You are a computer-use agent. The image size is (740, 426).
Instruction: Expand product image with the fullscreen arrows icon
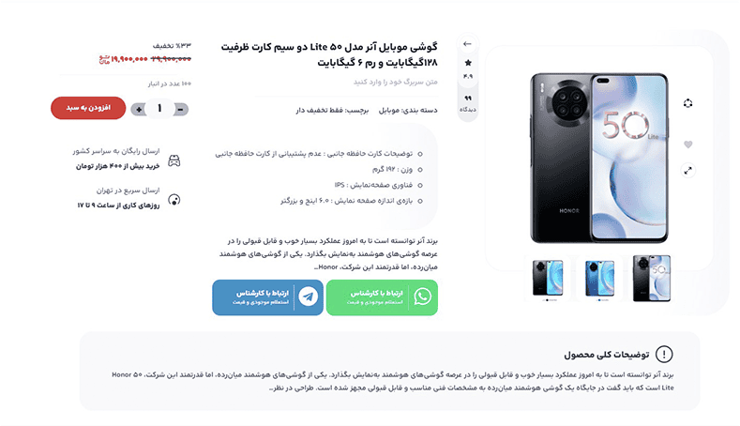point(688,170)
